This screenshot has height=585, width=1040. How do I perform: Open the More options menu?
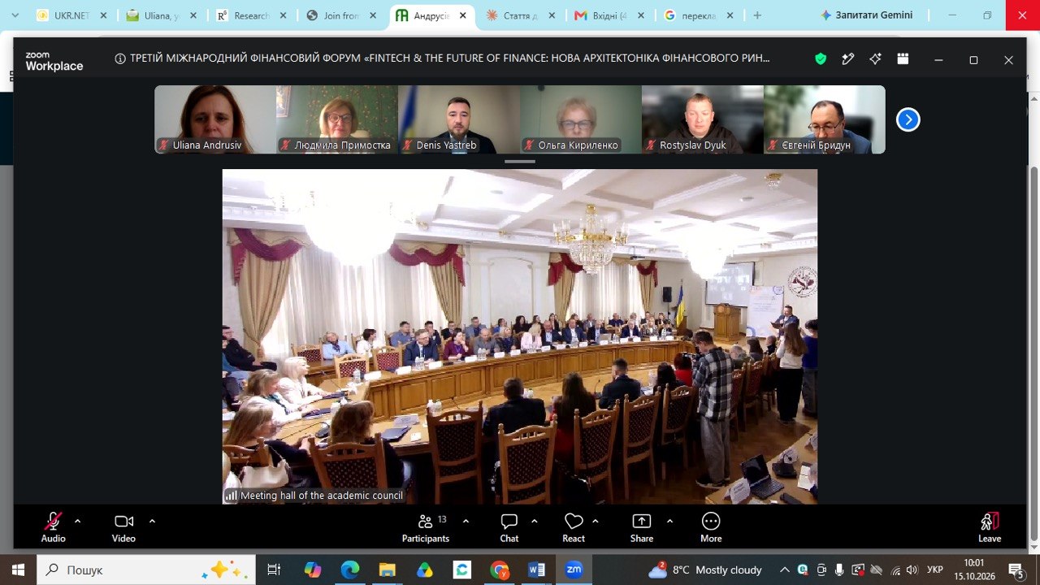[711, 527]
